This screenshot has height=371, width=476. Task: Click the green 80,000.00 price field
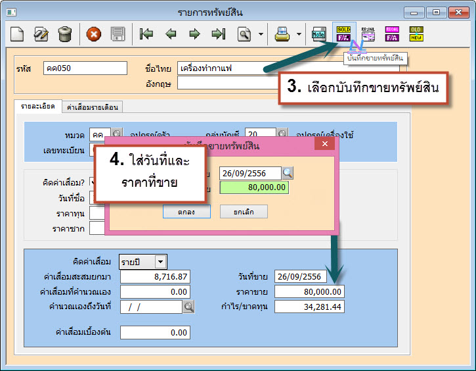[254, 187]
